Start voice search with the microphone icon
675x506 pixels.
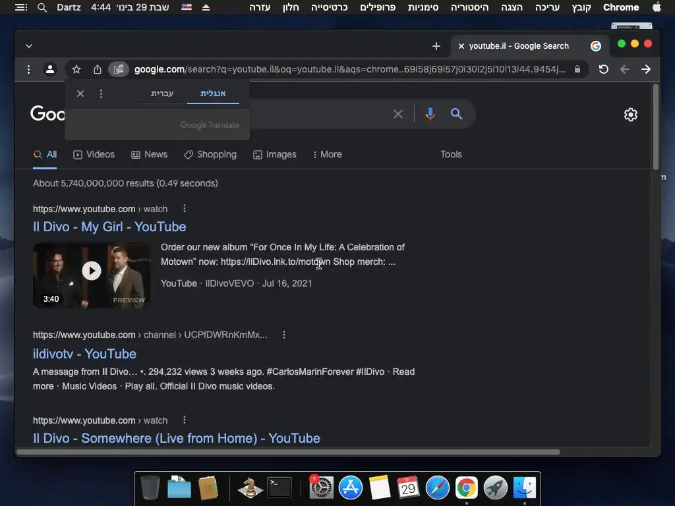(x=430, y=113)
